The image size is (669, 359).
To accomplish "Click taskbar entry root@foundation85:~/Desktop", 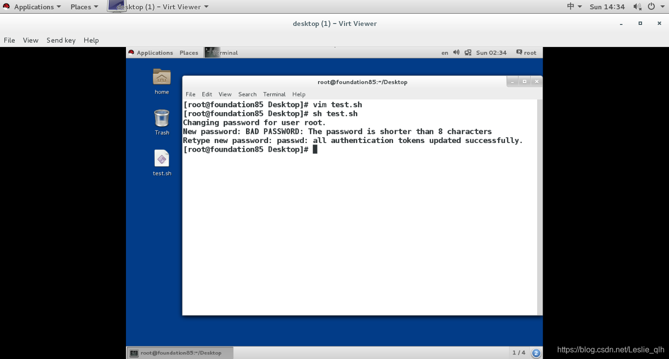I will point(180,353).
